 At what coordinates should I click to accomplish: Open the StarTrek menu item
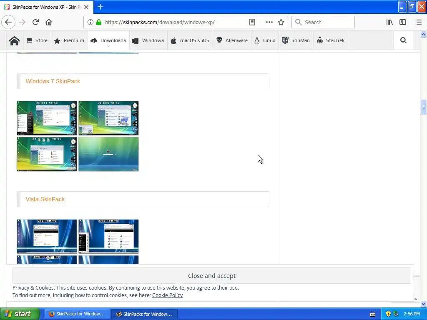(331, 40)
